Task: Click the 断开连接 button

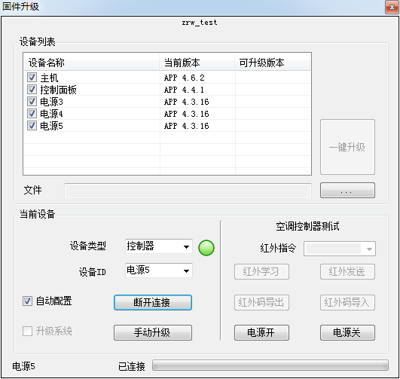Action: (153, 302)
